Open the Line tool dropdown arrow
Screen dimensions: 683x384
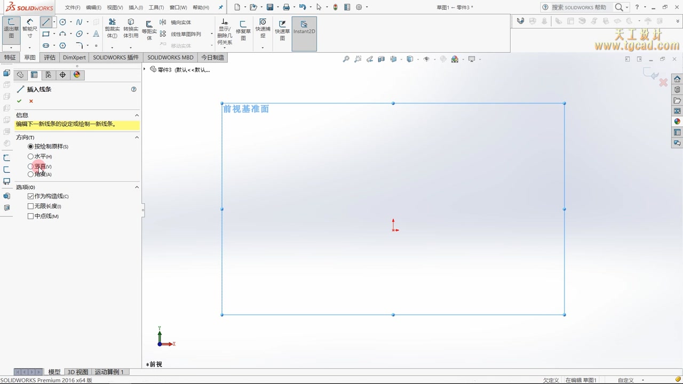[54, 22]
